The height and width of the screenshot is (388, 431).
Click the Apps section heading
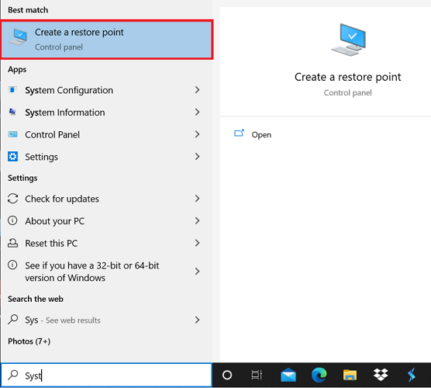click(x=17, y=69)
